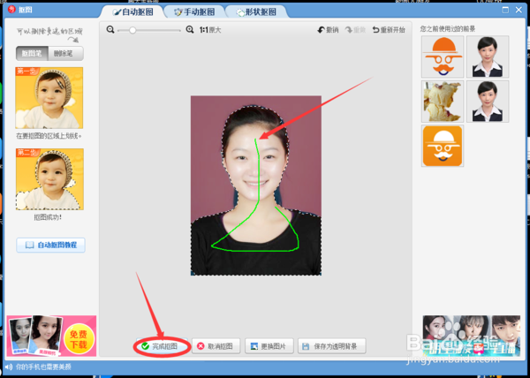530x378 pixels.
Task: Click the 抠图成功! caption text
Action: tap(48, 217)
